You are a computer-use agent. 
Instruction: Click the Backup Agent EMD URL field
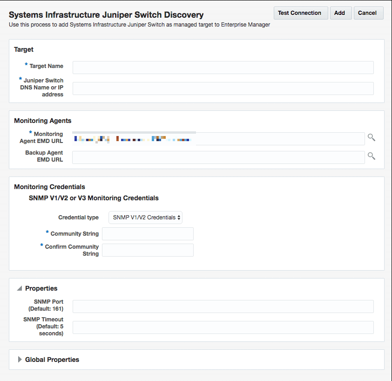pos(218,157)
